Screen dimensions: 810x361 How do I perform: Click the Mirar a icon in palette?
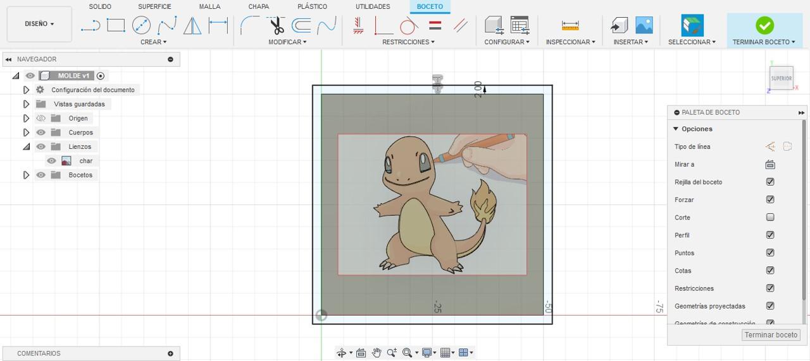coord(770,164)
